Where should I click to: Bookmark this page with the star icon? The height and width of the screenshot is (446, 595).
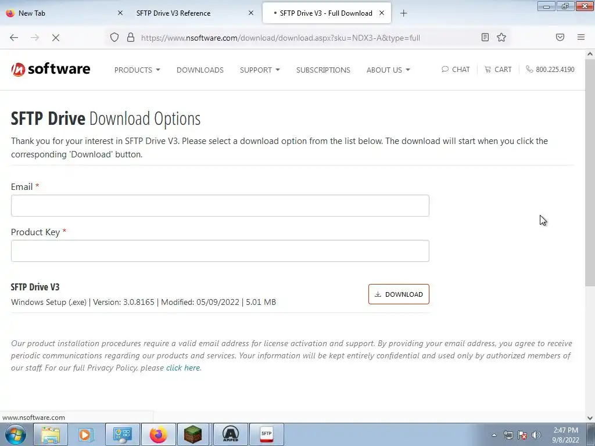point(501,37)
